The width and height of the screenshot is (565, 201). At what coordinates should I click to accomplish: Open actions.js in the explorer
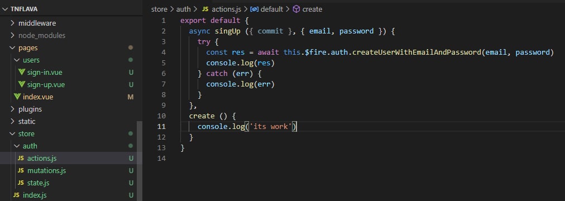[42, 158]
